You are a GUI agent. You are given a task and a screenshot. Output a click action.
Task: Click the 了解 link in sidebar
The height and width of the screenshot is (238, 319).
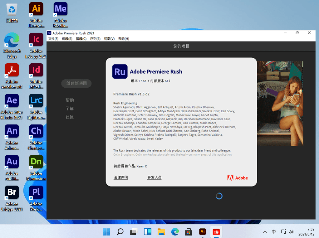(x=70, y=109)
